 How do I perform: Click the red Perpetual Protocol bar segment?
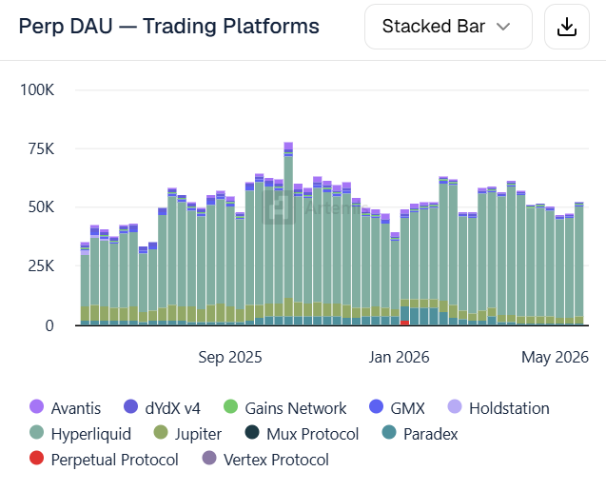click(404, 323)
